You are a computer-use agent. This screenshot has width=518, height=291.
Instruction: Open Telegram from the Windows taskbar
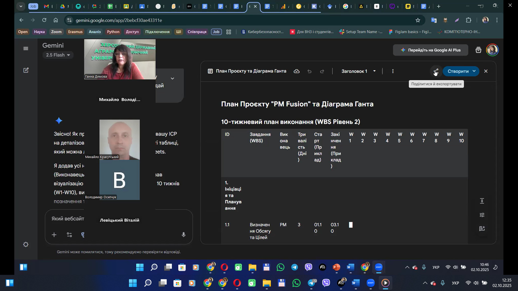[312, 283]
